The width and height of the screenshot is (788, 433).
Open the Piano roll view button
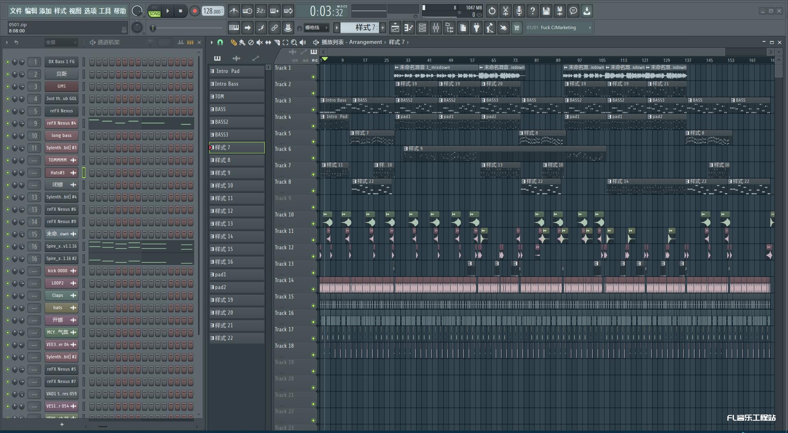click(409, 27)
